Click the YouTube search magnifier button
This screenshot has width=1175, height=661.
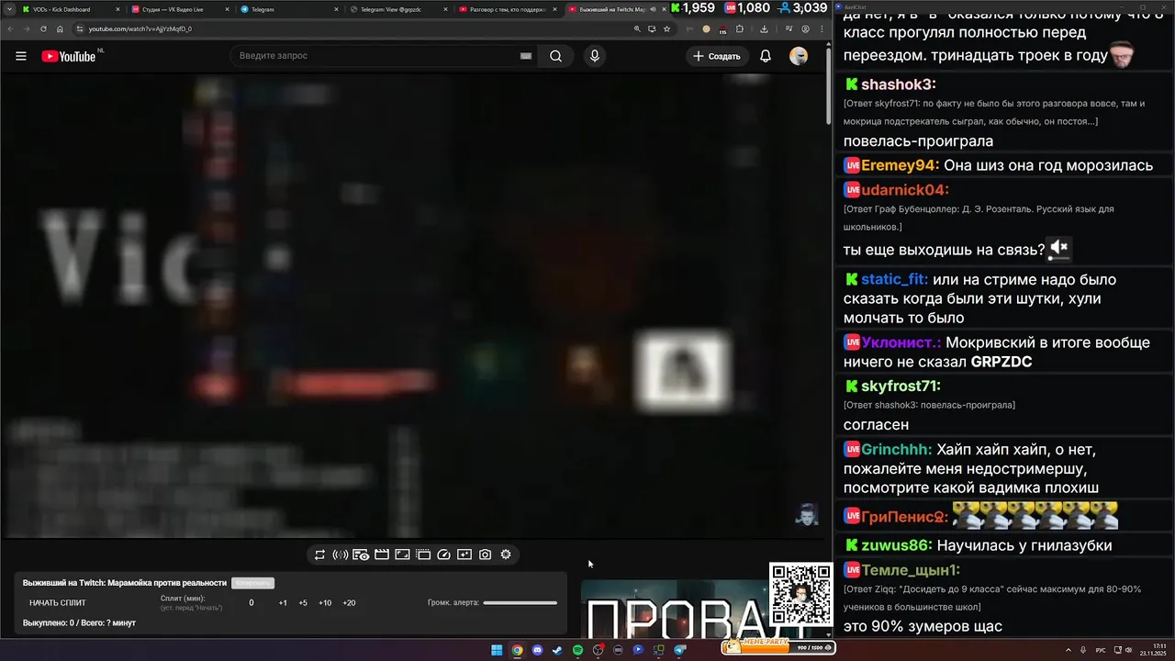click(555, 56)
